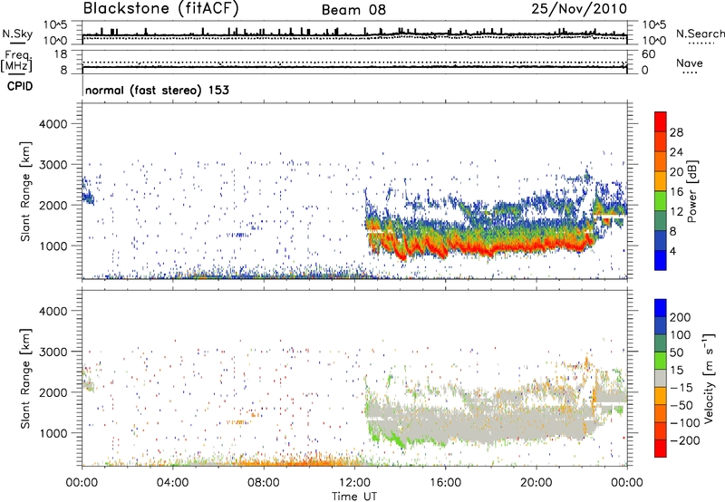Click the '12:00' time tick label

pos(354,483)
